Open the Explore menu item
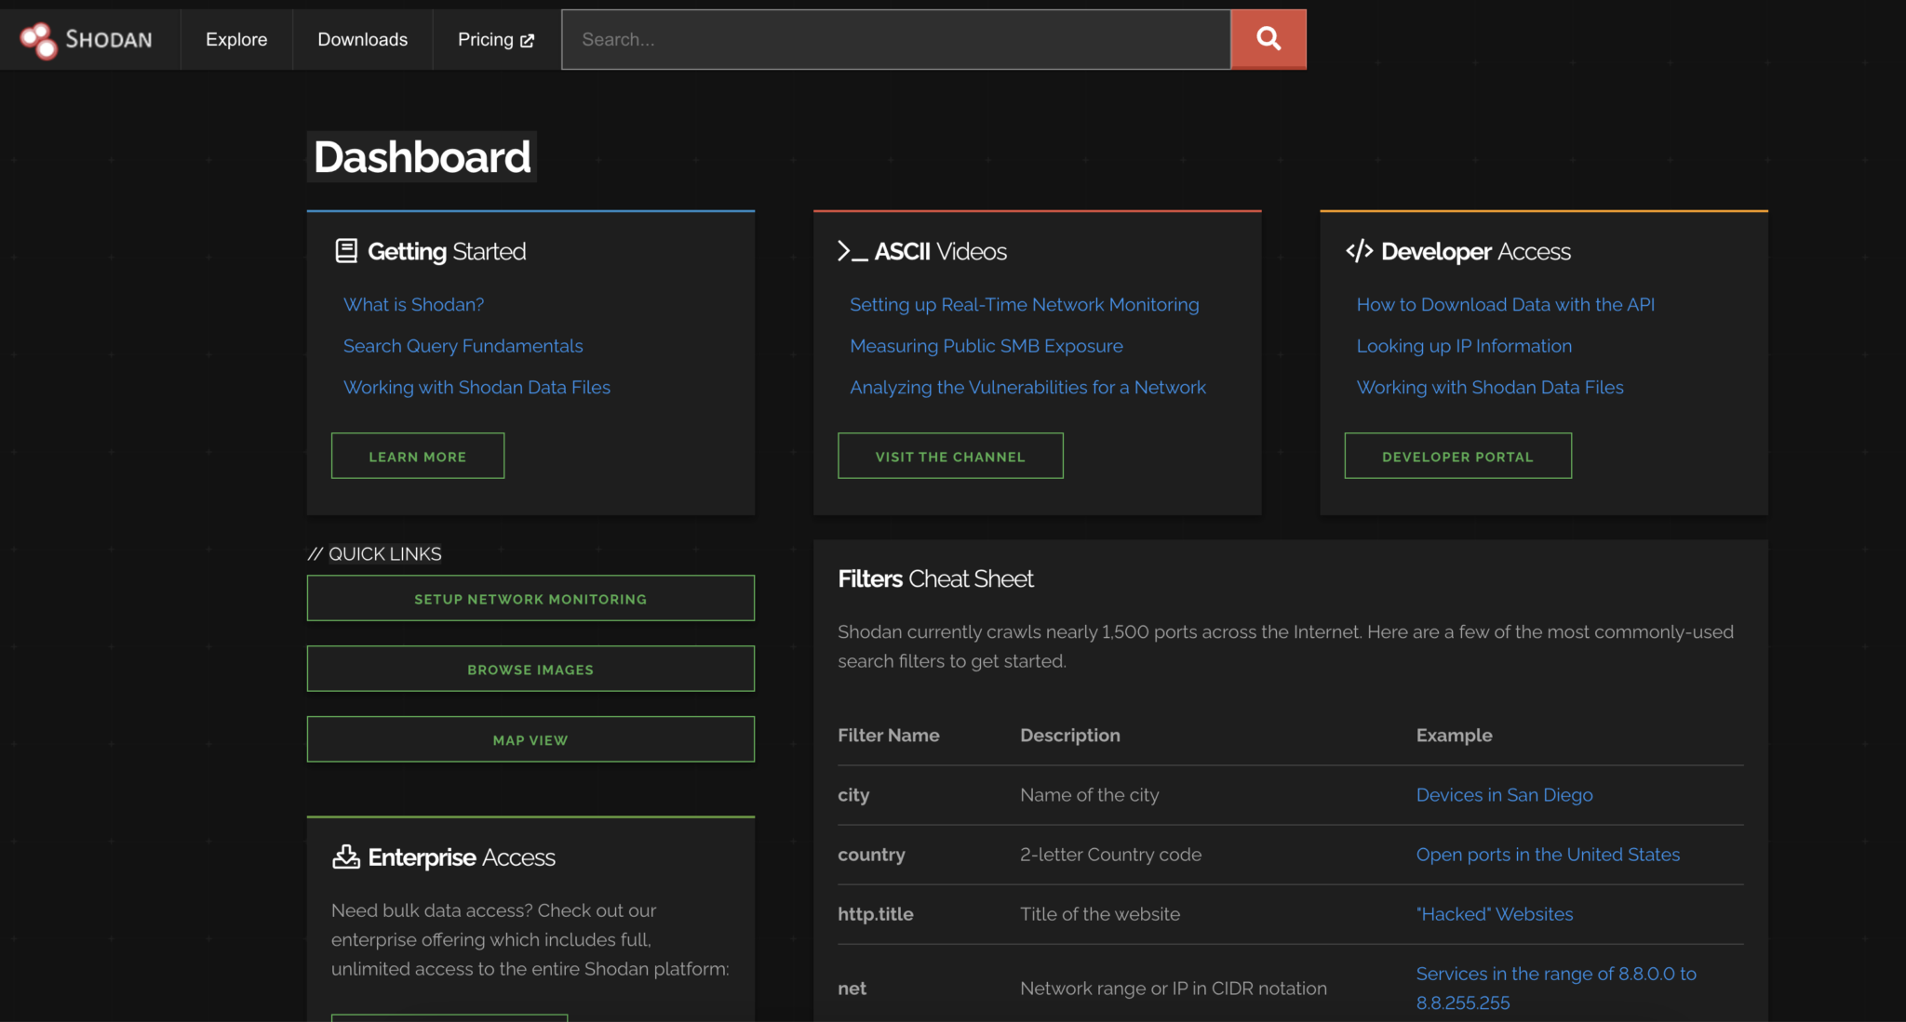Image resolution: width=1906 pixels, height=1022 pixels. pyautogui.click(x=235, y=39)
